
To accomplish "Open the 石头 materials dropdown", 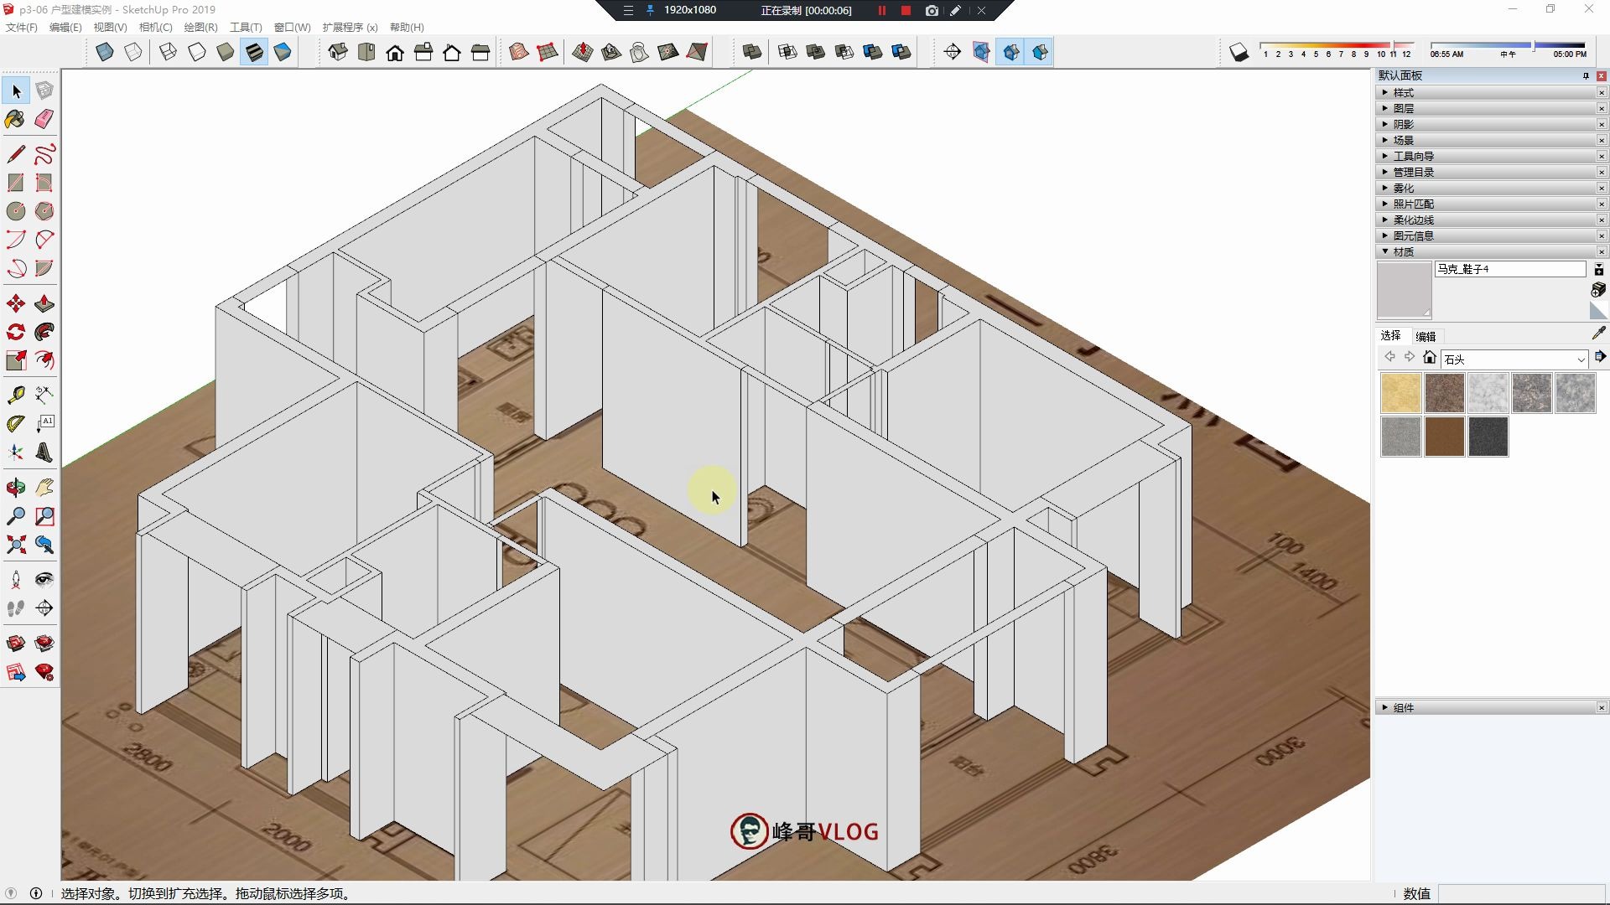I will [1580, 359].
